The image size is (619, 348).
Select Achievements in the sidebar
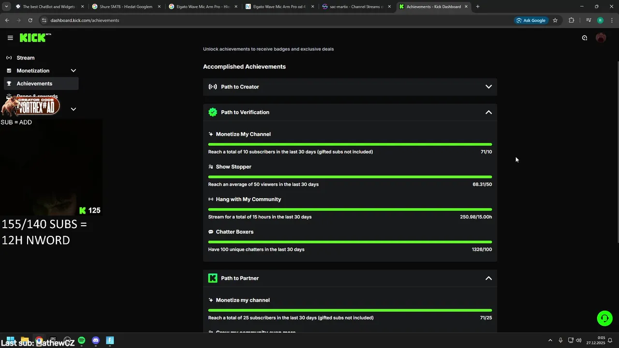click(x=34, y=84)
